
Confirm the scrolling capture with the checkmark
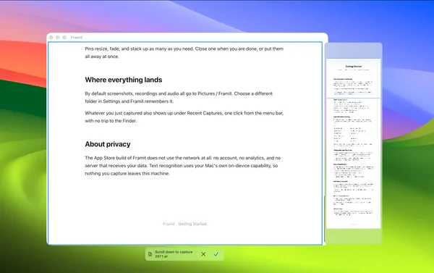point(216,254)
